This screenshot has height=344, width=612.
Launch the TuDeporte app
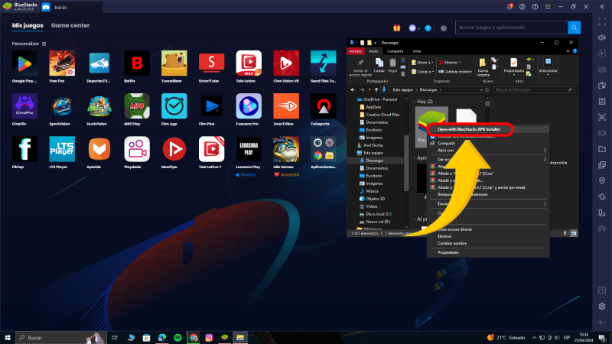tap(323, 106)
